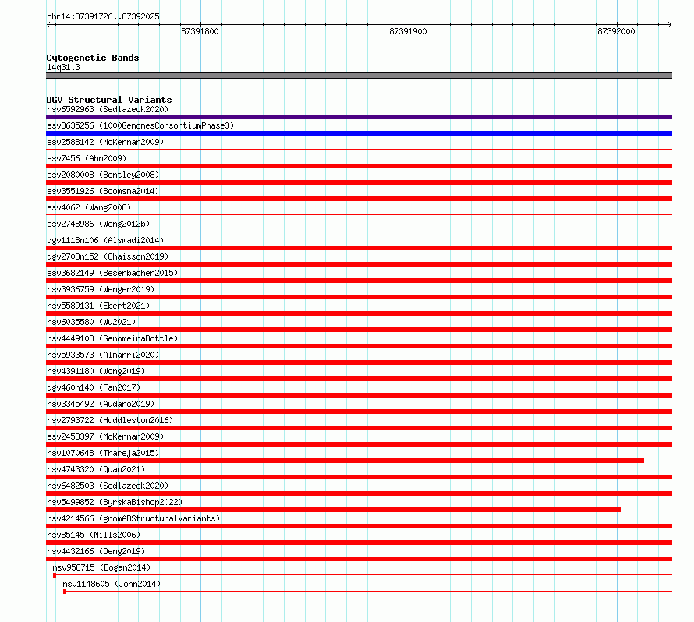Screen dimensions: 694x622
Task: Click the red start marker of nsv1148605
Action: 65,592
